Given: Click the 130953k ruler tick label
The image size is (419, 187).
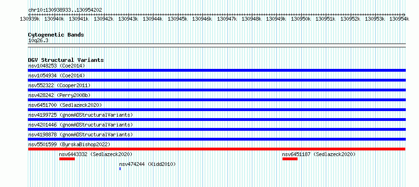Looking at the screenshot, I should [x=375, y=19].
